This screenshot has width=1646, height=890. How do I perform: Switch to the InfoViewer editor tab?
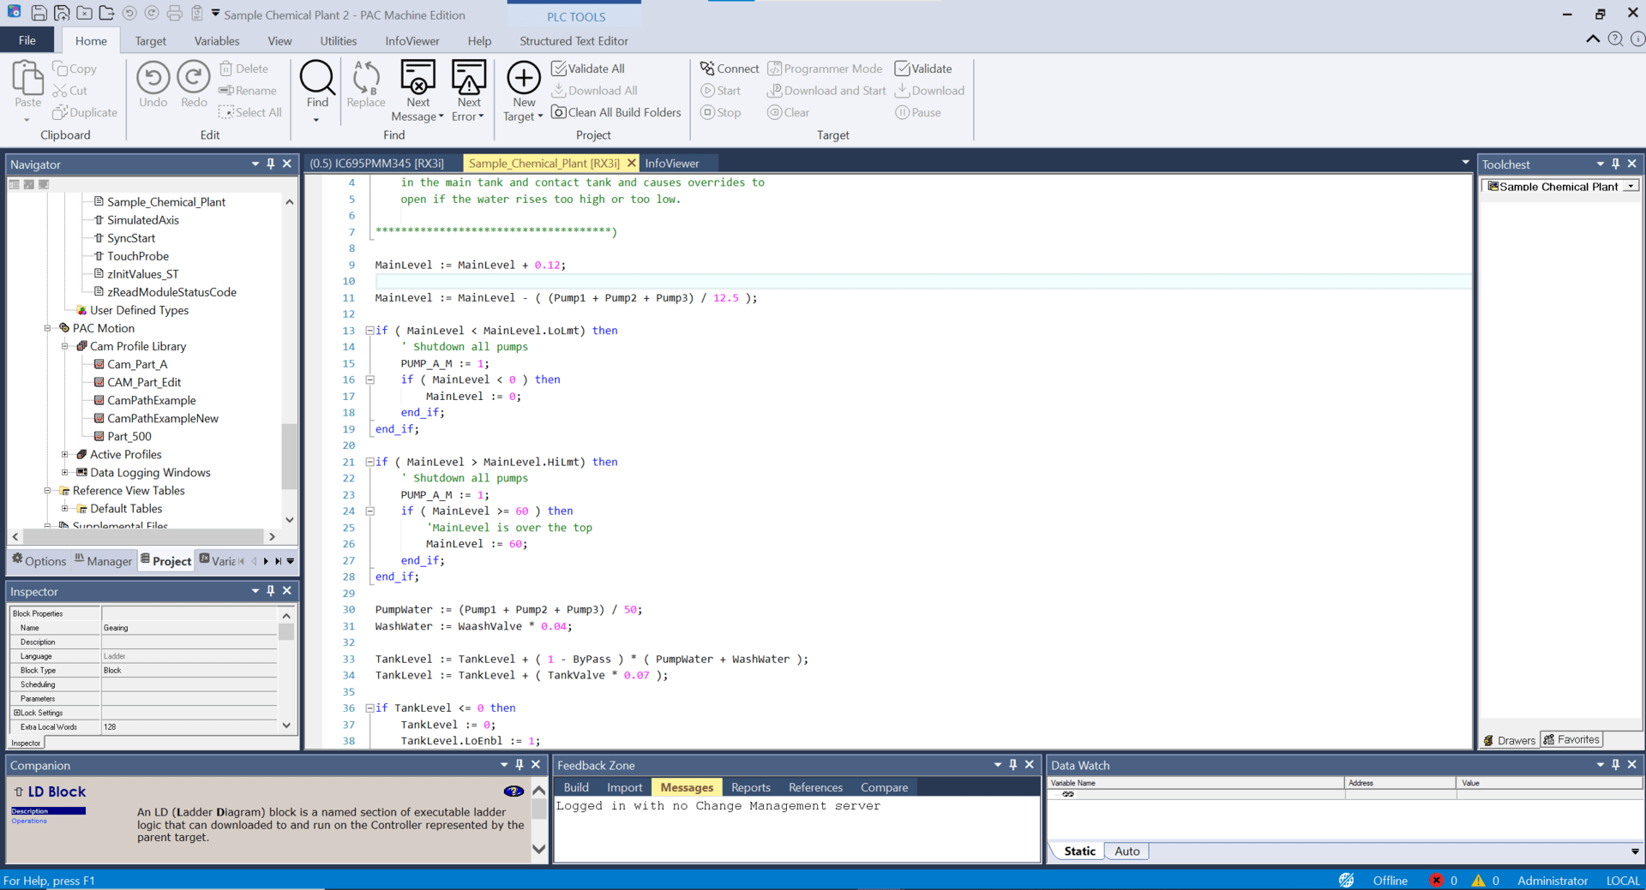pos(671,164)
